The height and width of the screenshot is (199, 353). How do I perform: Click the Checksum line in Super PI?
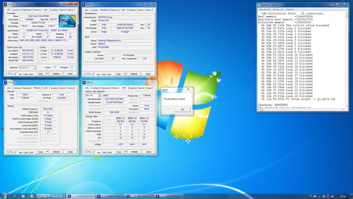coord(272,105)
